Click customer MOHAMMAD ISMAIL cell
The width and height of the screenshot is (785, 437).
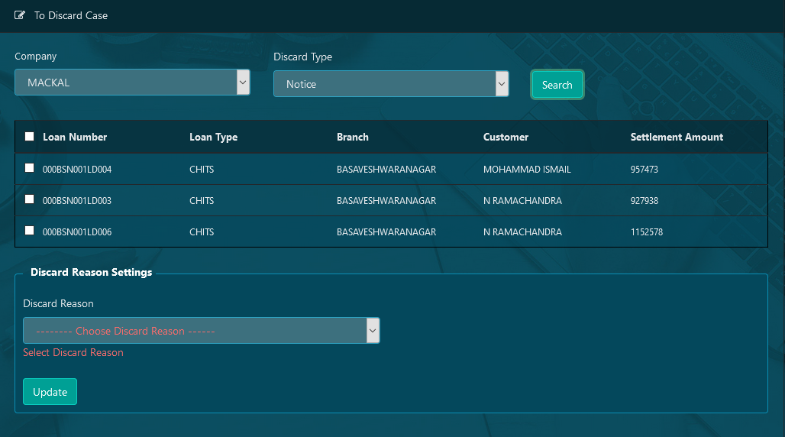tap(527, 170)
